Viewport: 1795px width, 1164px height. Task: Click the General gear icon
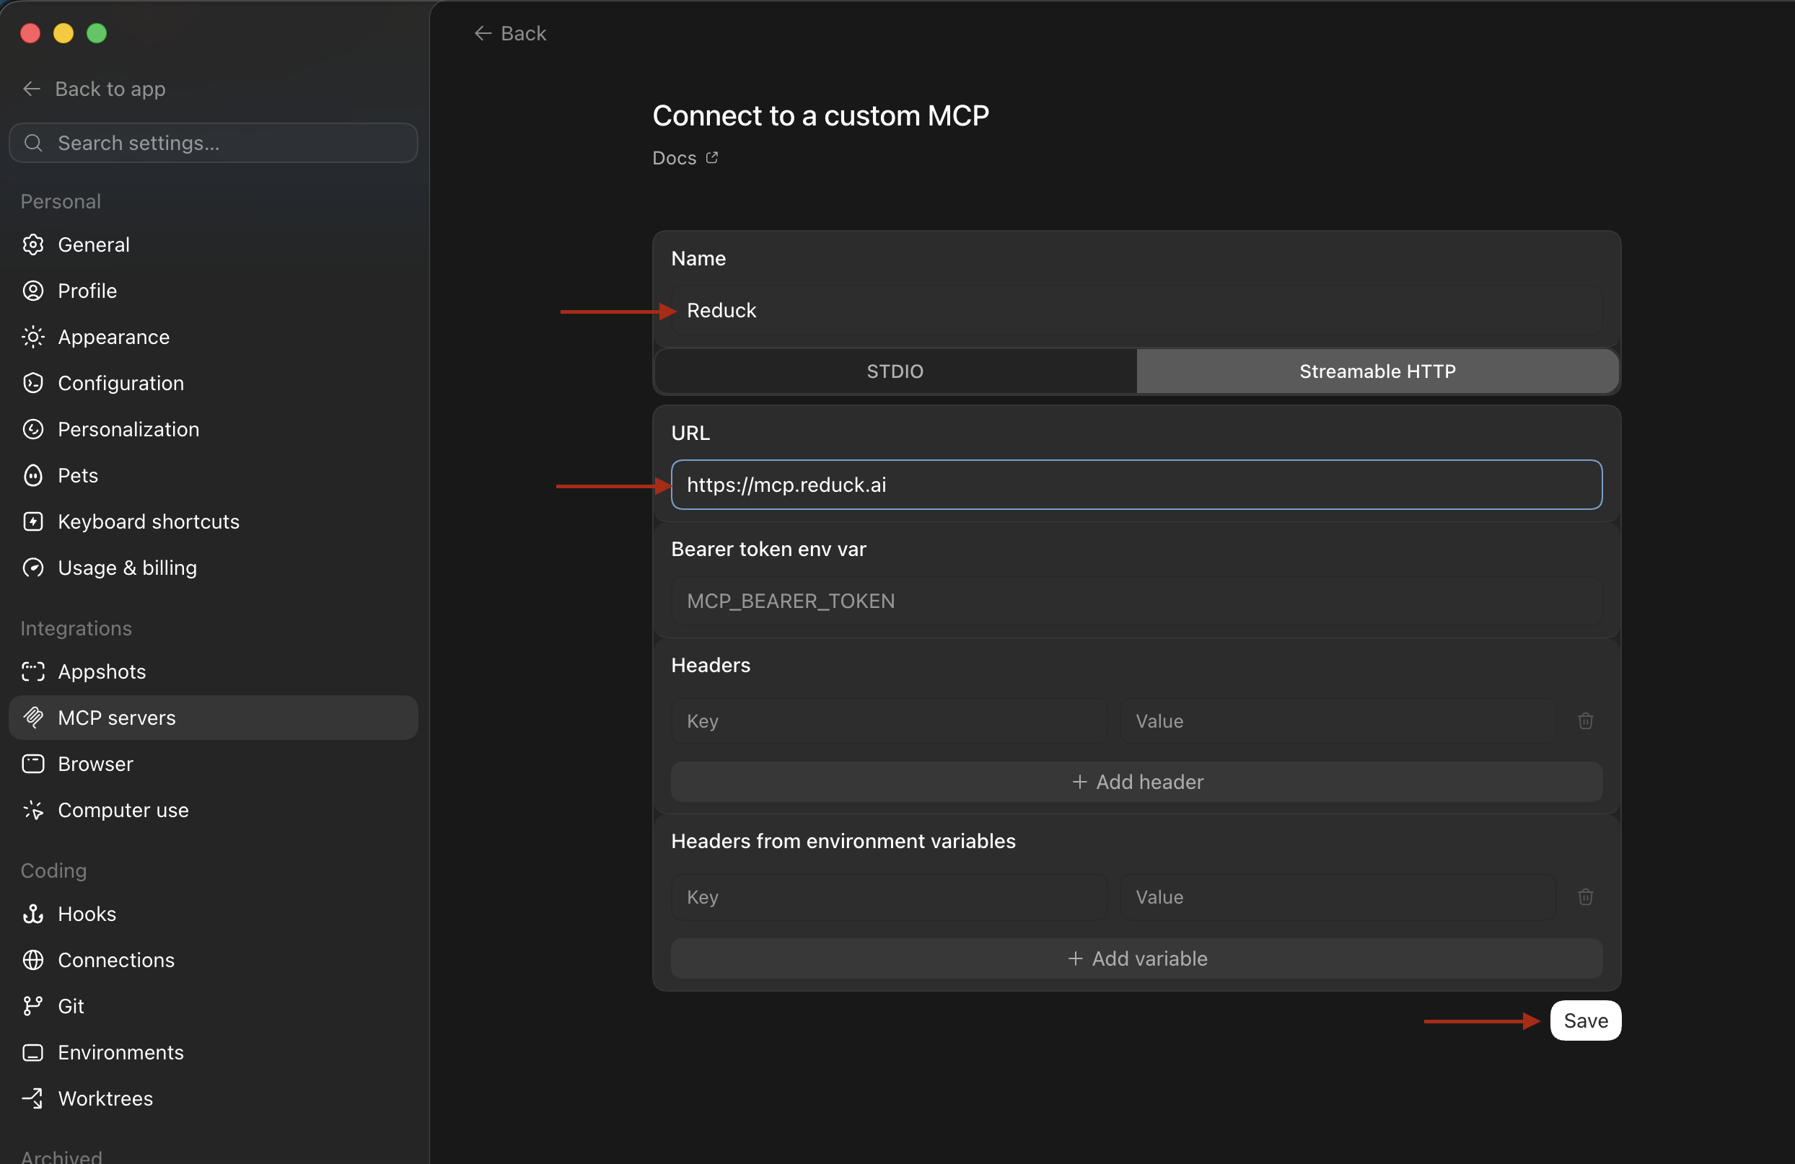point(33,244)
